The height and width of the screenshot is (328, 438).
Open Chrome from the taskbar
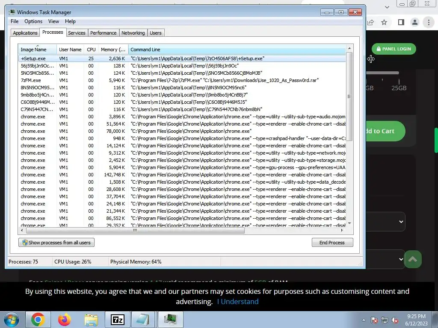38,319
